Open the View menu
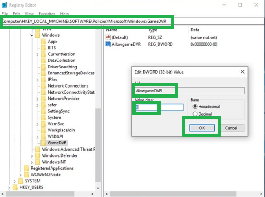265x197 pixels. point(29,14)
